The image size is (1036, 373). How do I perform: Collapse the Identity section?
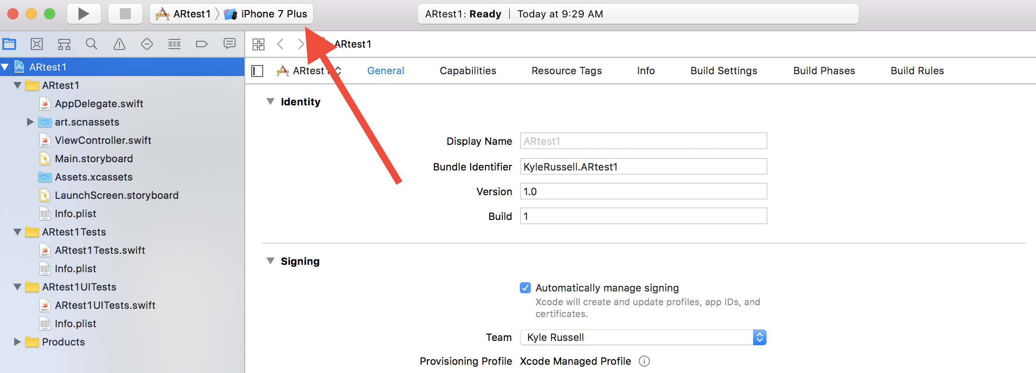[270, 101]
